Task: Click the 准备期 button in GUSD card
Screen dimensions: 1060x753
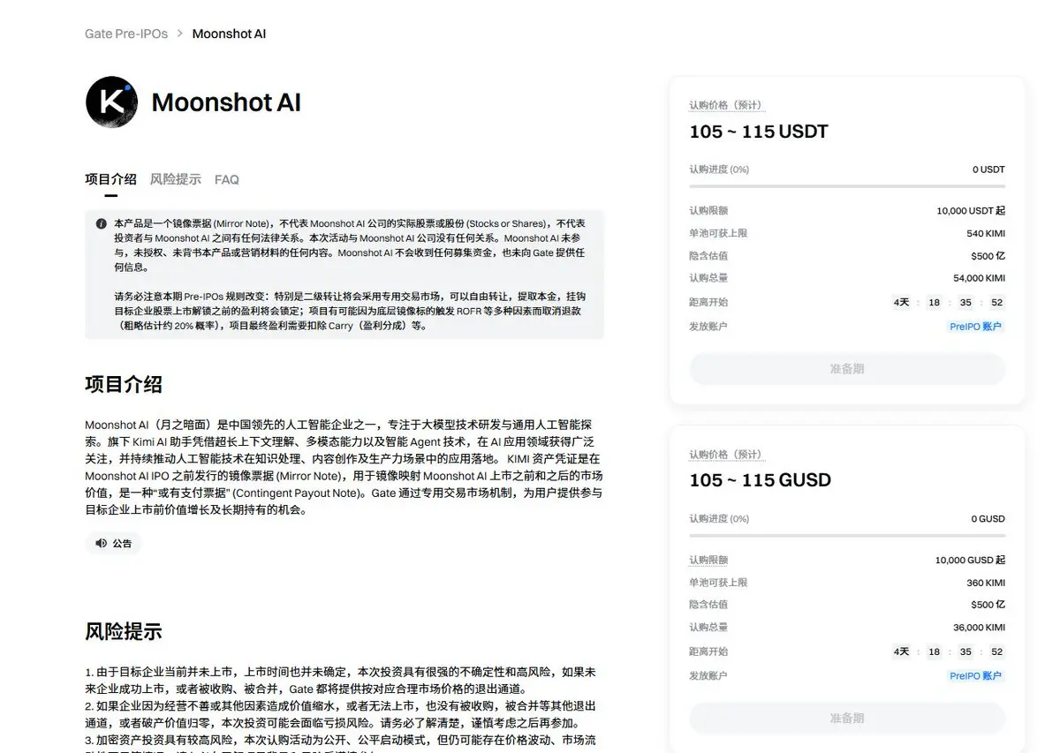Action: pyautogui.click(x=847, y=718)
